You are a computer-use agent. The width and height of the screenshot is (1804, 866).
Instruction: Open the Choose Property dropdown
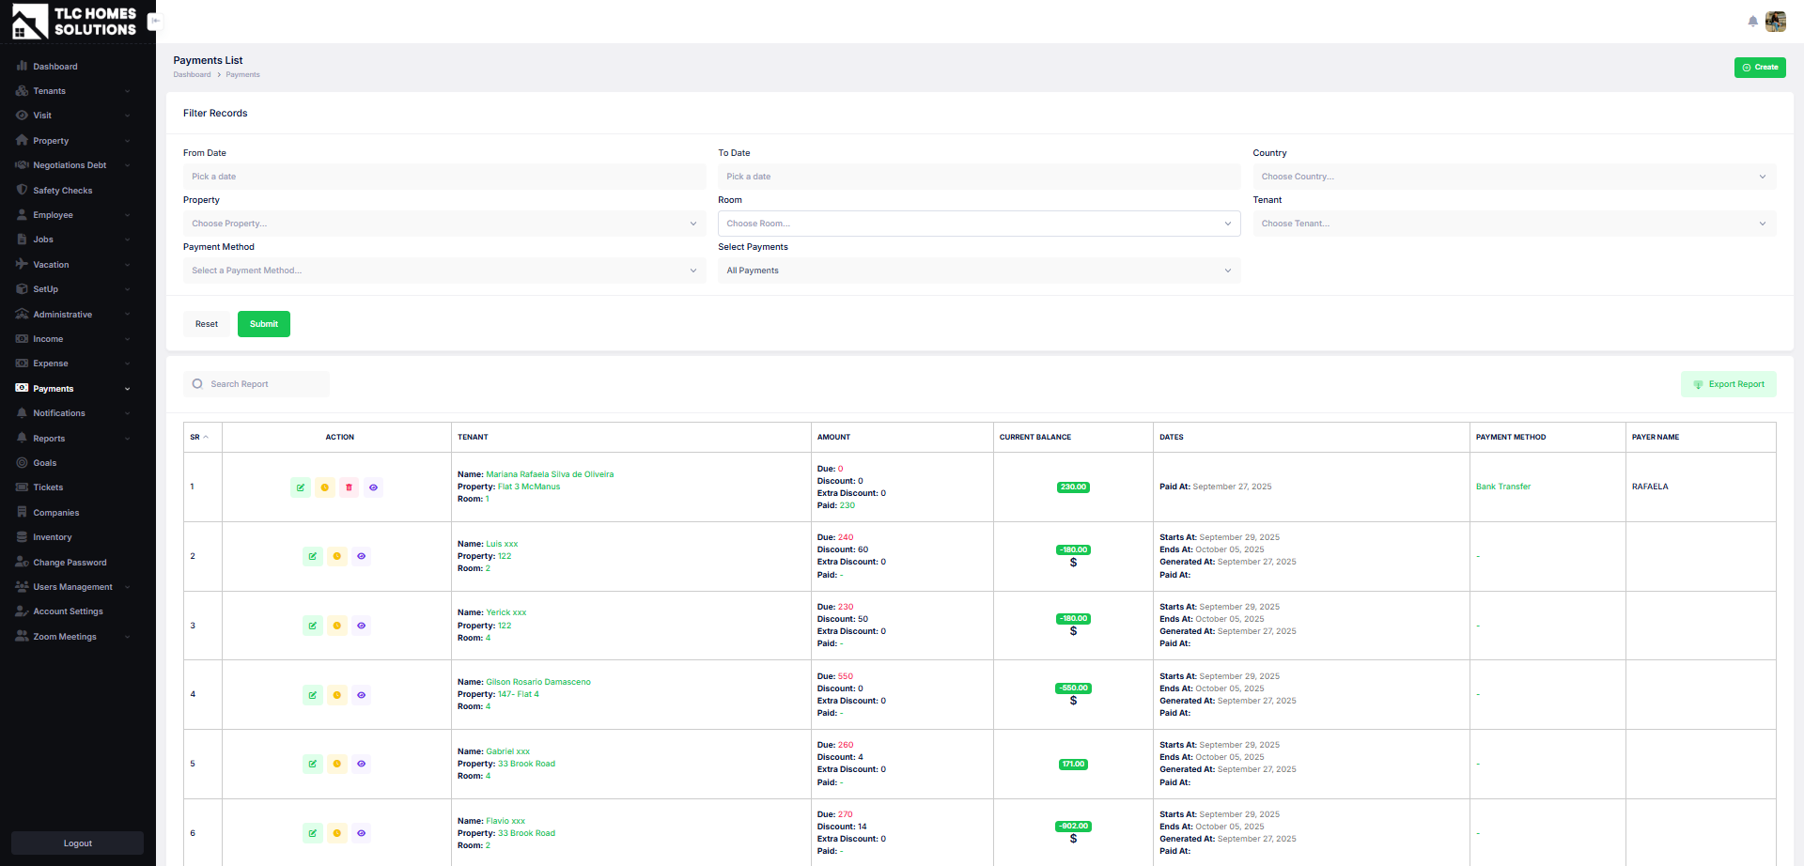coord(443,224)
